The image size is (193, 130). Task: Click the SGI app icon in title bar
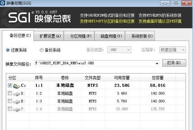pos(3,3)
